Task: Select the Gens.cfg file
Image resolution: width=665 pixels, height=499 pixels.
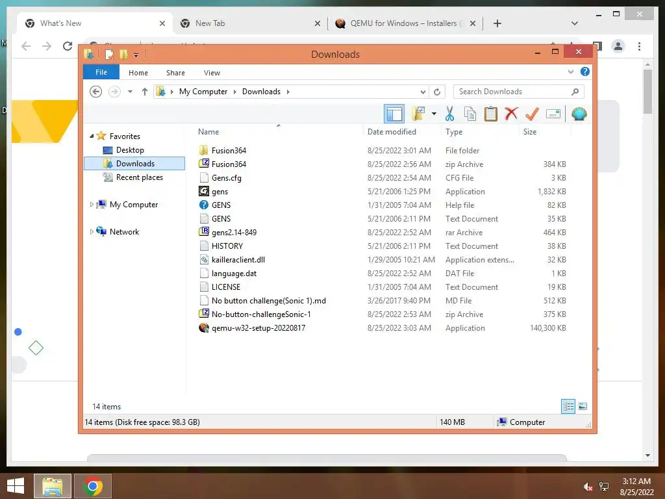Action: pyautogui.click(x=227, y=178)
